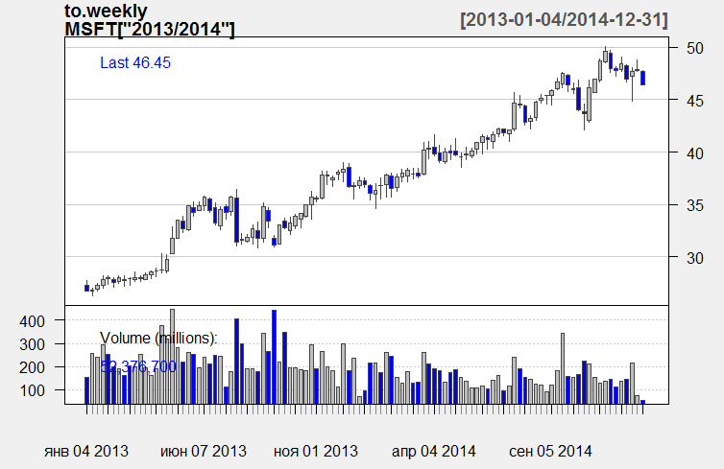Image resolution: width=724 pixels, height=469 pixels.
Task: Click the 'Volume (millions):' label
Action: click(x=158, y=338)
